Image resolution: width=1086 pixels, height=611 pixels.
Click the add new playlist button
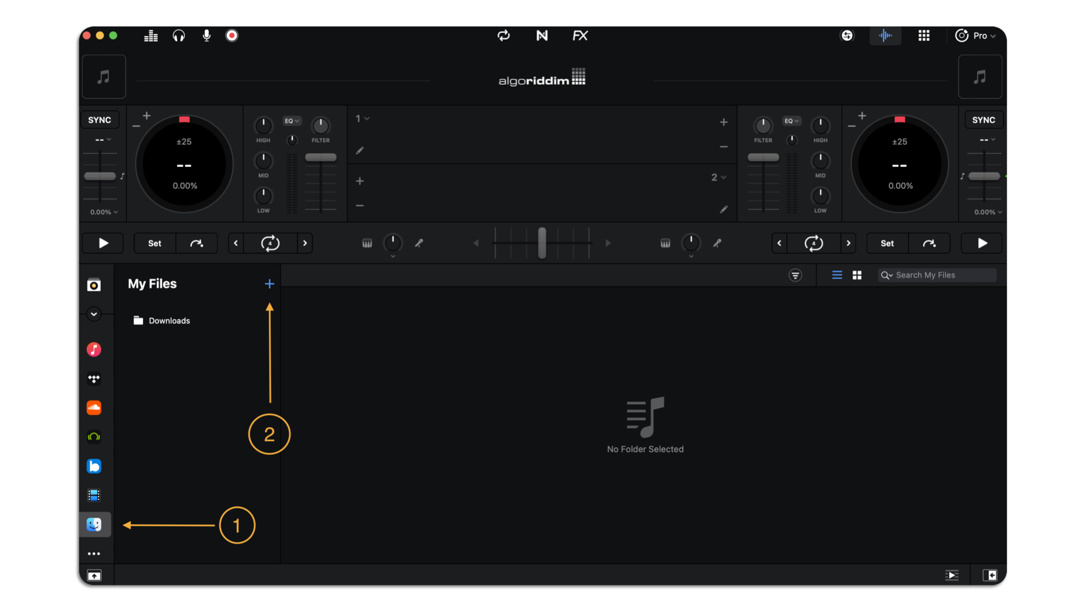[x=269, y=283]
